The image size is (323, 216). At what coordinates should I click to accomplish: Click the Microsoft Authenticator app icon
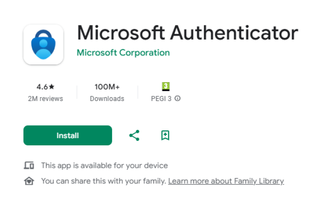click(x=43, y=44)
